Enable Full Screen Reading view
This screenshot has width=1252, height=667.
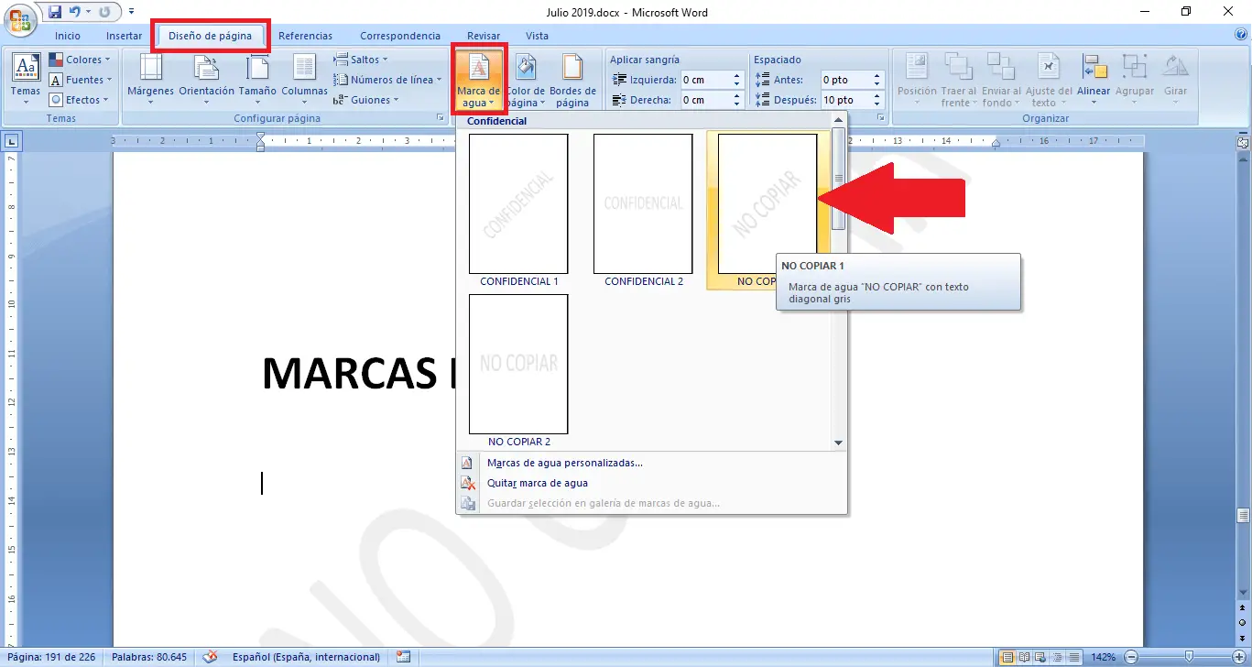pos(1023,657)
